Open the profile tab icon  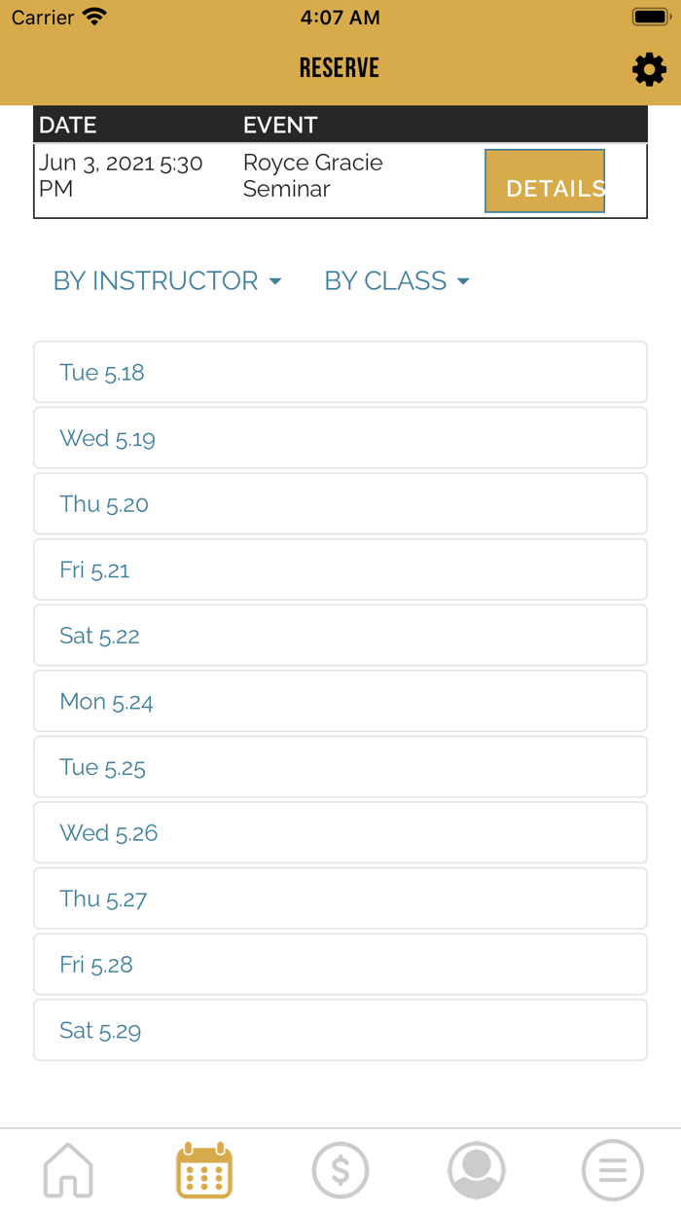pyautogui.click(x=477, y=1169)
